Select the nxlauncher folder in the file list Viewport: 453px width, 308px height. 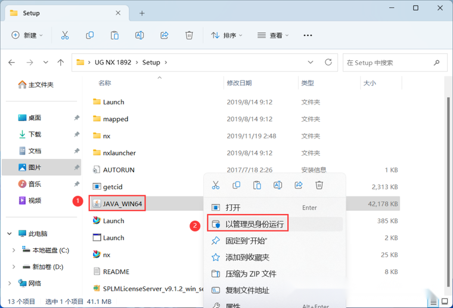click(x=119, y=153)
